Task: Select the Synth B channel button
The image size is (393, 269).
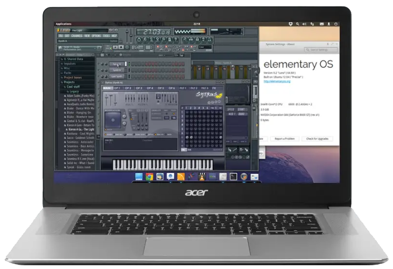Action: [116, 70]
